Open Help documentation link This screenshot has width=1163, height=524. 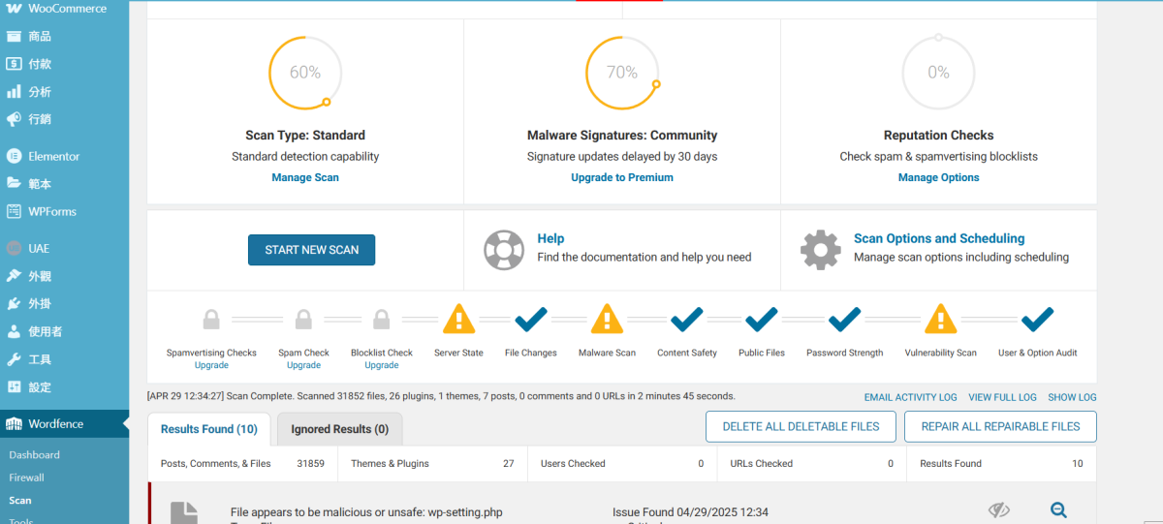pyautogui.click(x=550, y=238)
